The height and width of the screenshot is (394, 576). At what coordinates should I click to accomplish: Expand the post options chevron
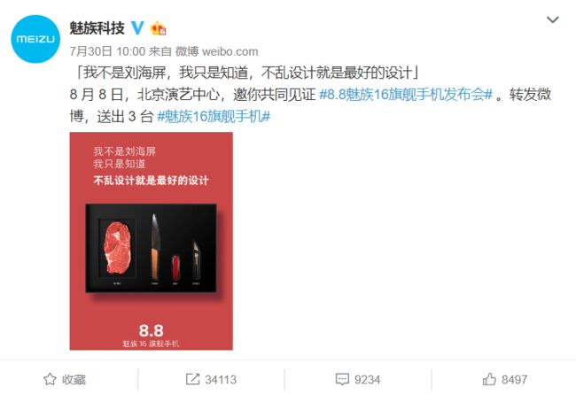tap(552, 19)
